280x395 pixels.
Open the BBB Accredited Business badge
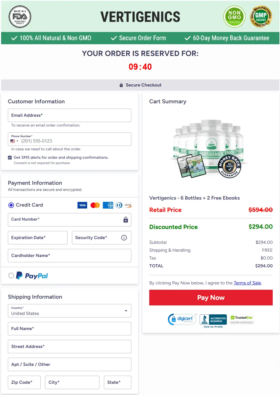[x=213, y=321]
